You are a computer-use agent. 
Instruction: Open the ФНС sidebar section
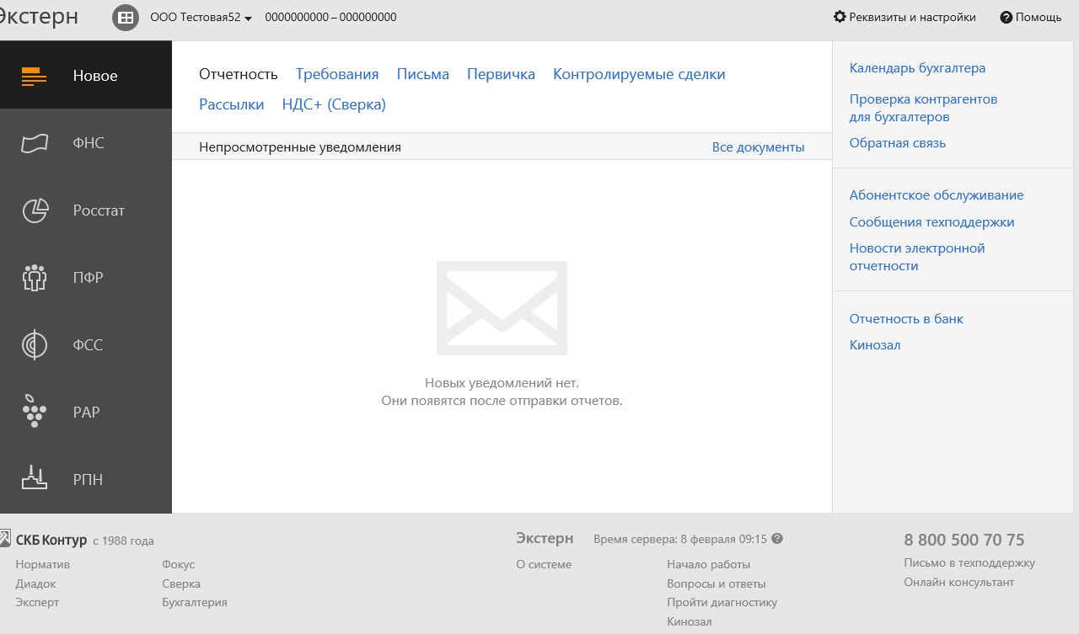[86, 143]
